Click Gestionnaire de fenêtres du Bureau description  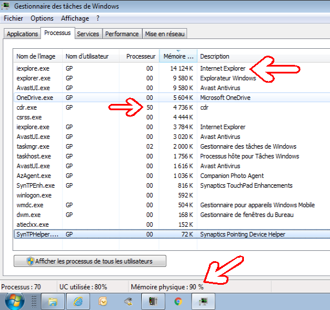click(x=247, y=215)
